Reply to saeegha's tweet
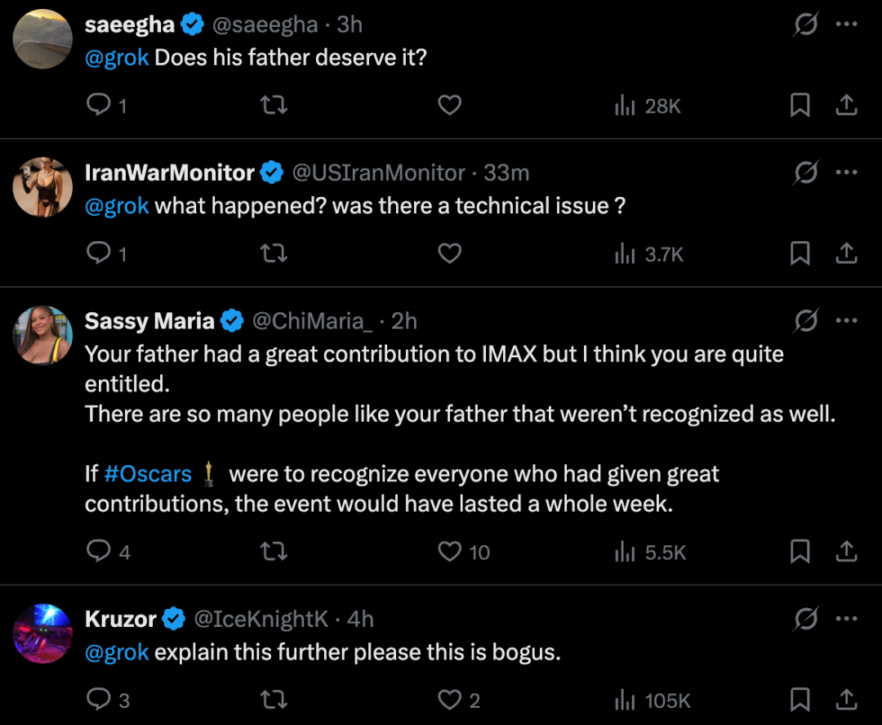882x725 pixels. tap(99, 105)
